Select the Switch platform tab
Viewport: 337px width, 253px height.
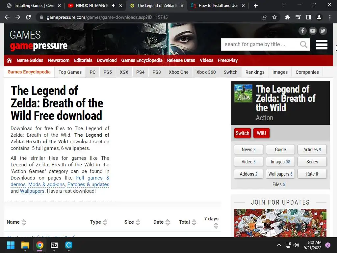tap(231, 72)
